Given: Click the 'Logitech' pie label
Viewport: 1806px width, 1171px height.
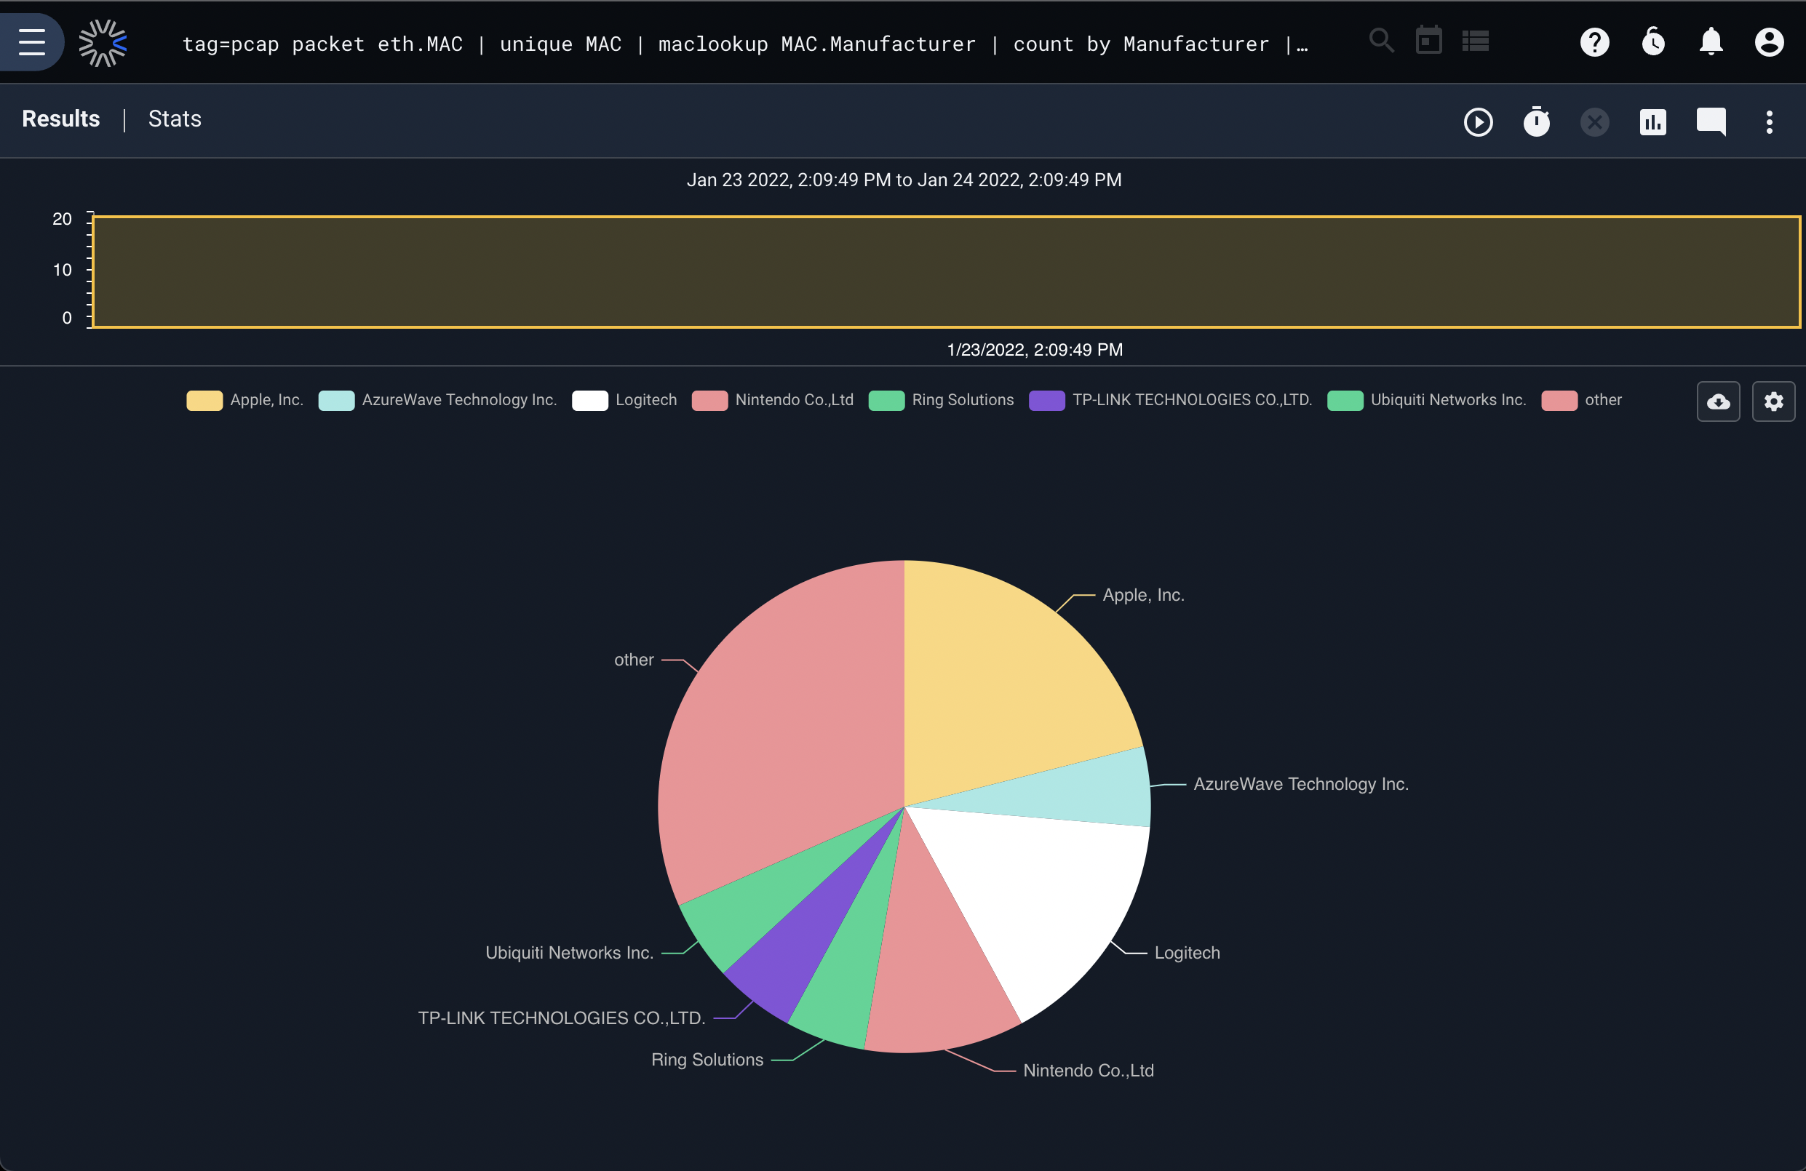Looking at the screenshot, I should 1187,953.
